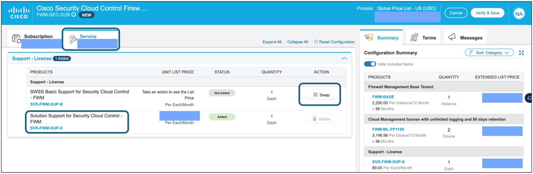Click Cloud Management license category heading
The height and width of the screenshot is (174, 533).
point(436,120)
